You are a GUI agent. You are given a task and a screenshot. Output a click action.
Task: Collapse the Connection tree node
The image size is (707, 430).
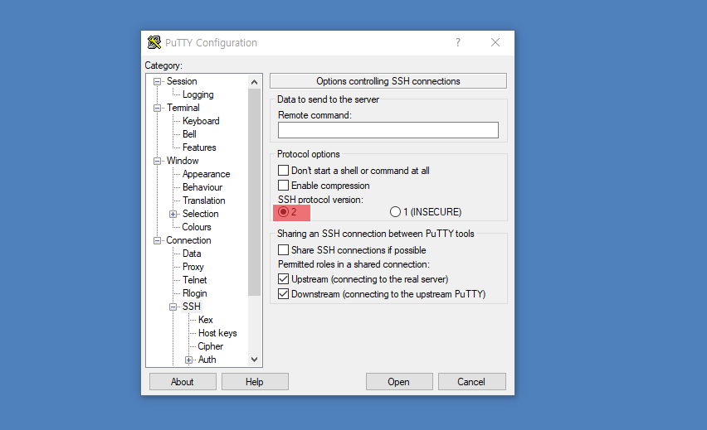157,240
